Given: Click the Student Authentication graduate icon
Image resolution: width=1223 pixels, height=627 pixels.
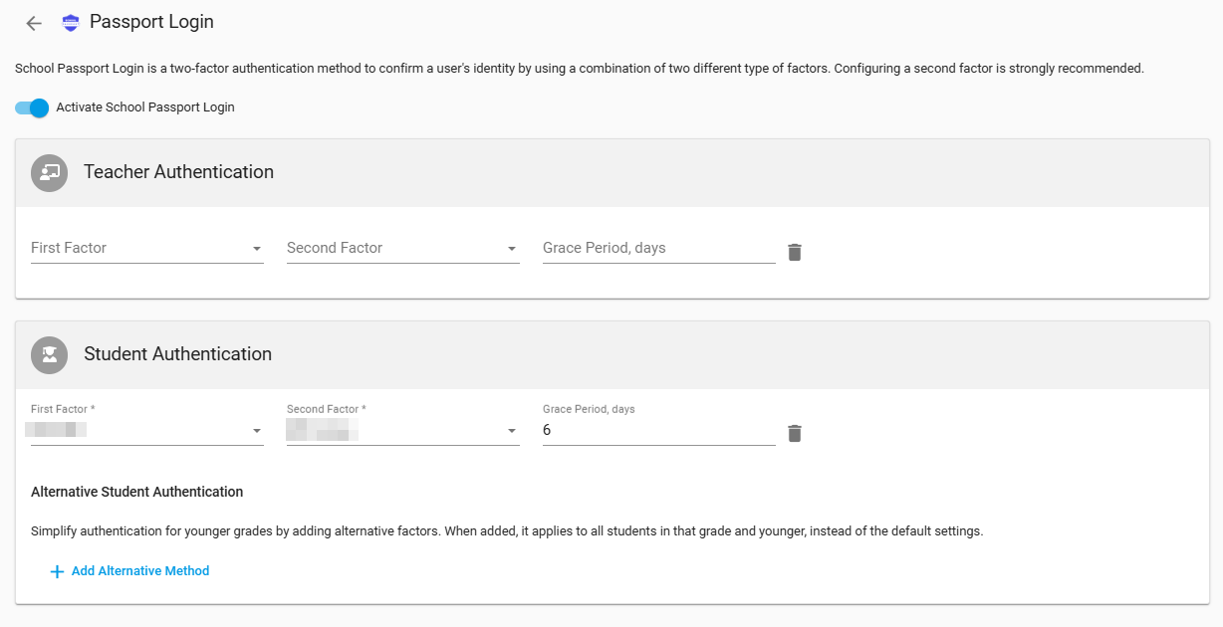Looking at the screenshot, I should [x=50, y=354].
